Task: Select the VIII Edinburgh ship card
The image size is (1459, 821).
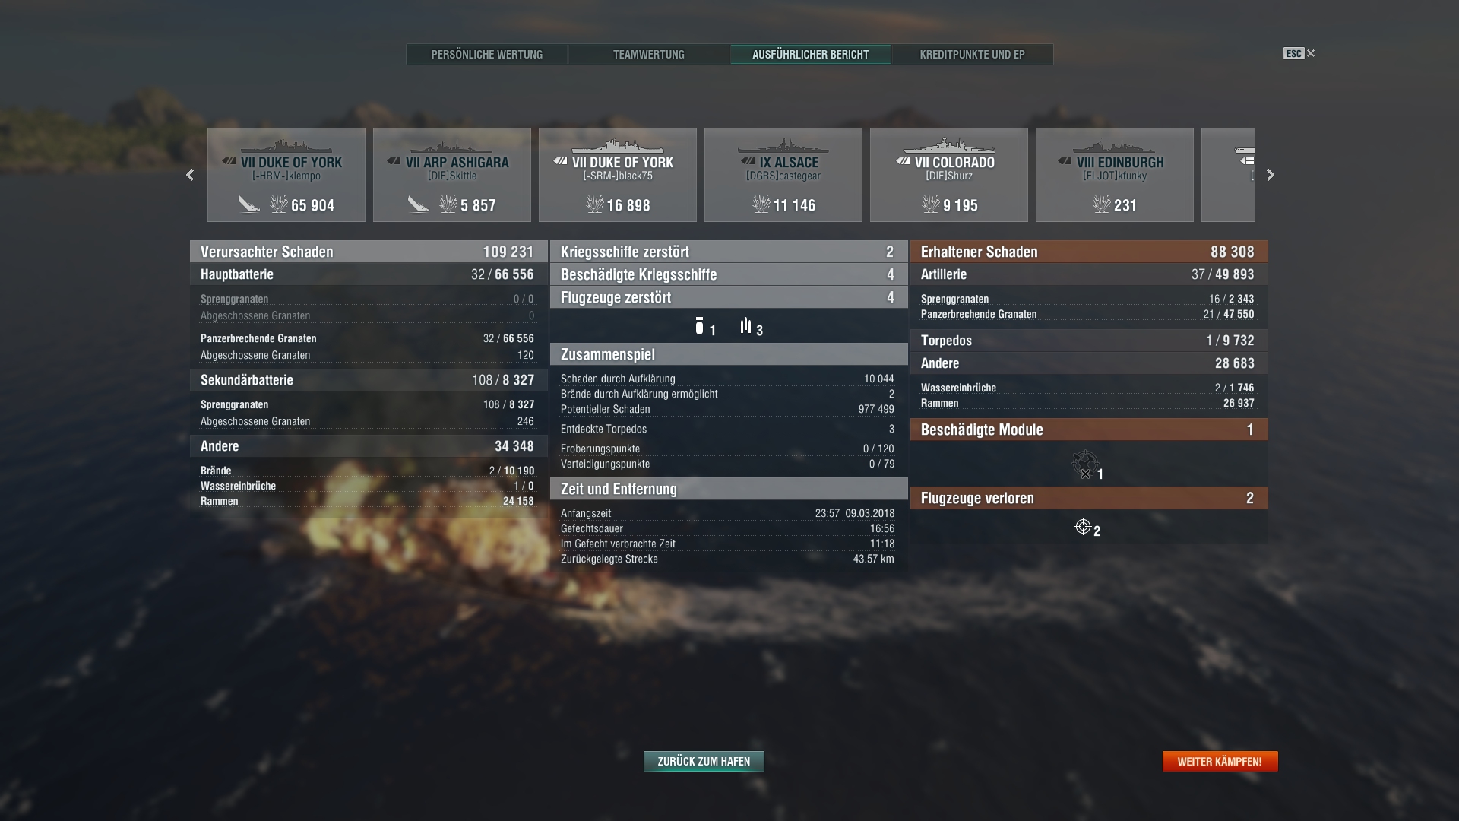Action: tap(1115, 175)
